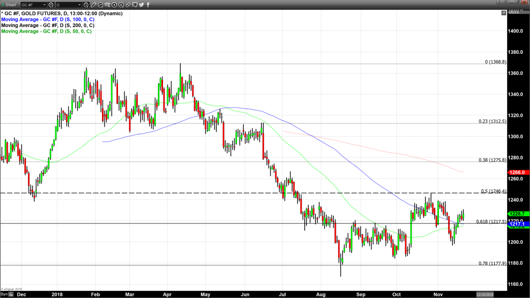Click the help question mark button
This screenshot has width=530, height=298.
coord(499,2)
